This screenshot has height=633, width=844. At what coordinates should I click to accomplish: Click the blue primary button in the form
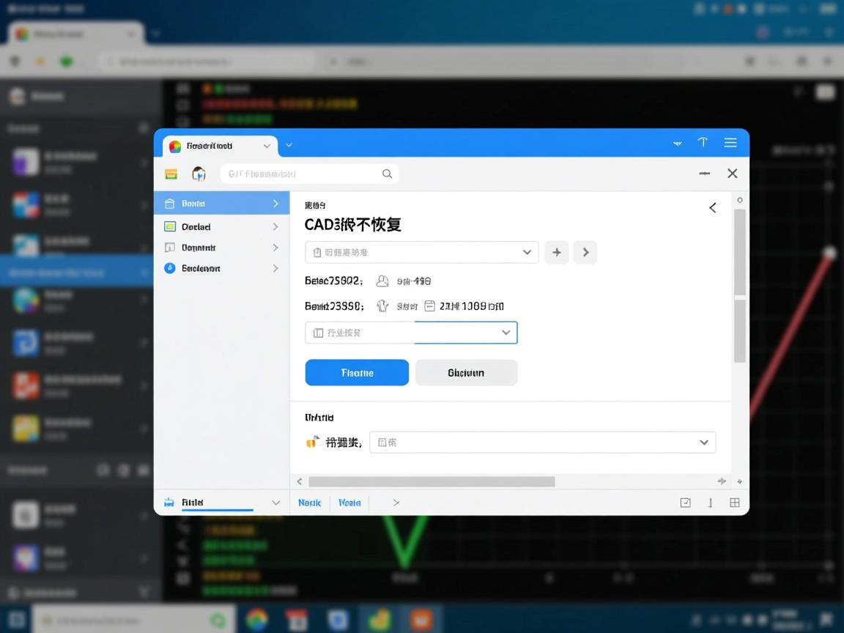[x=357, y=373]
